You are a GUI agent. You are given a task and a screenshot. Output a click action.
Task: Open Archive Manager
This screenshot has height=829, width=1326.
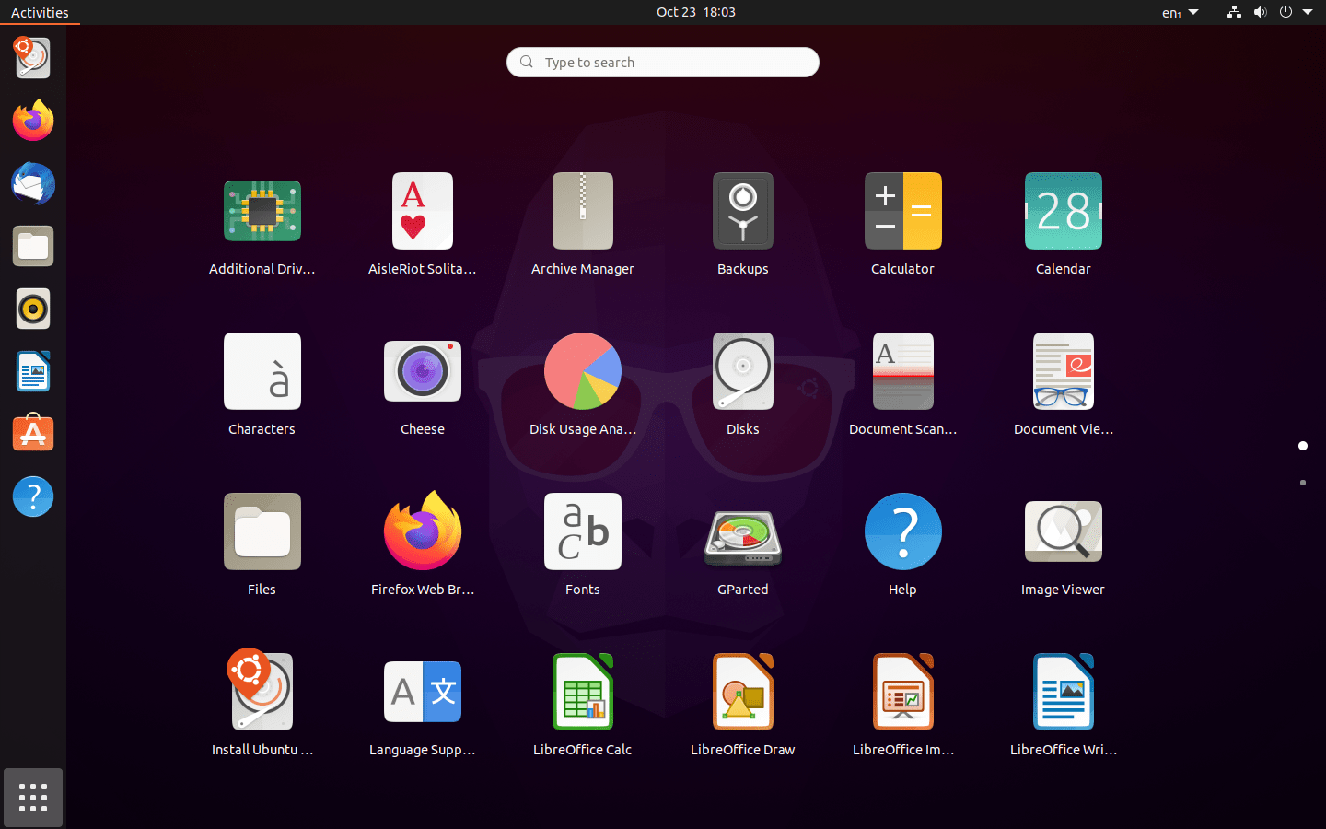pos(583,211)
